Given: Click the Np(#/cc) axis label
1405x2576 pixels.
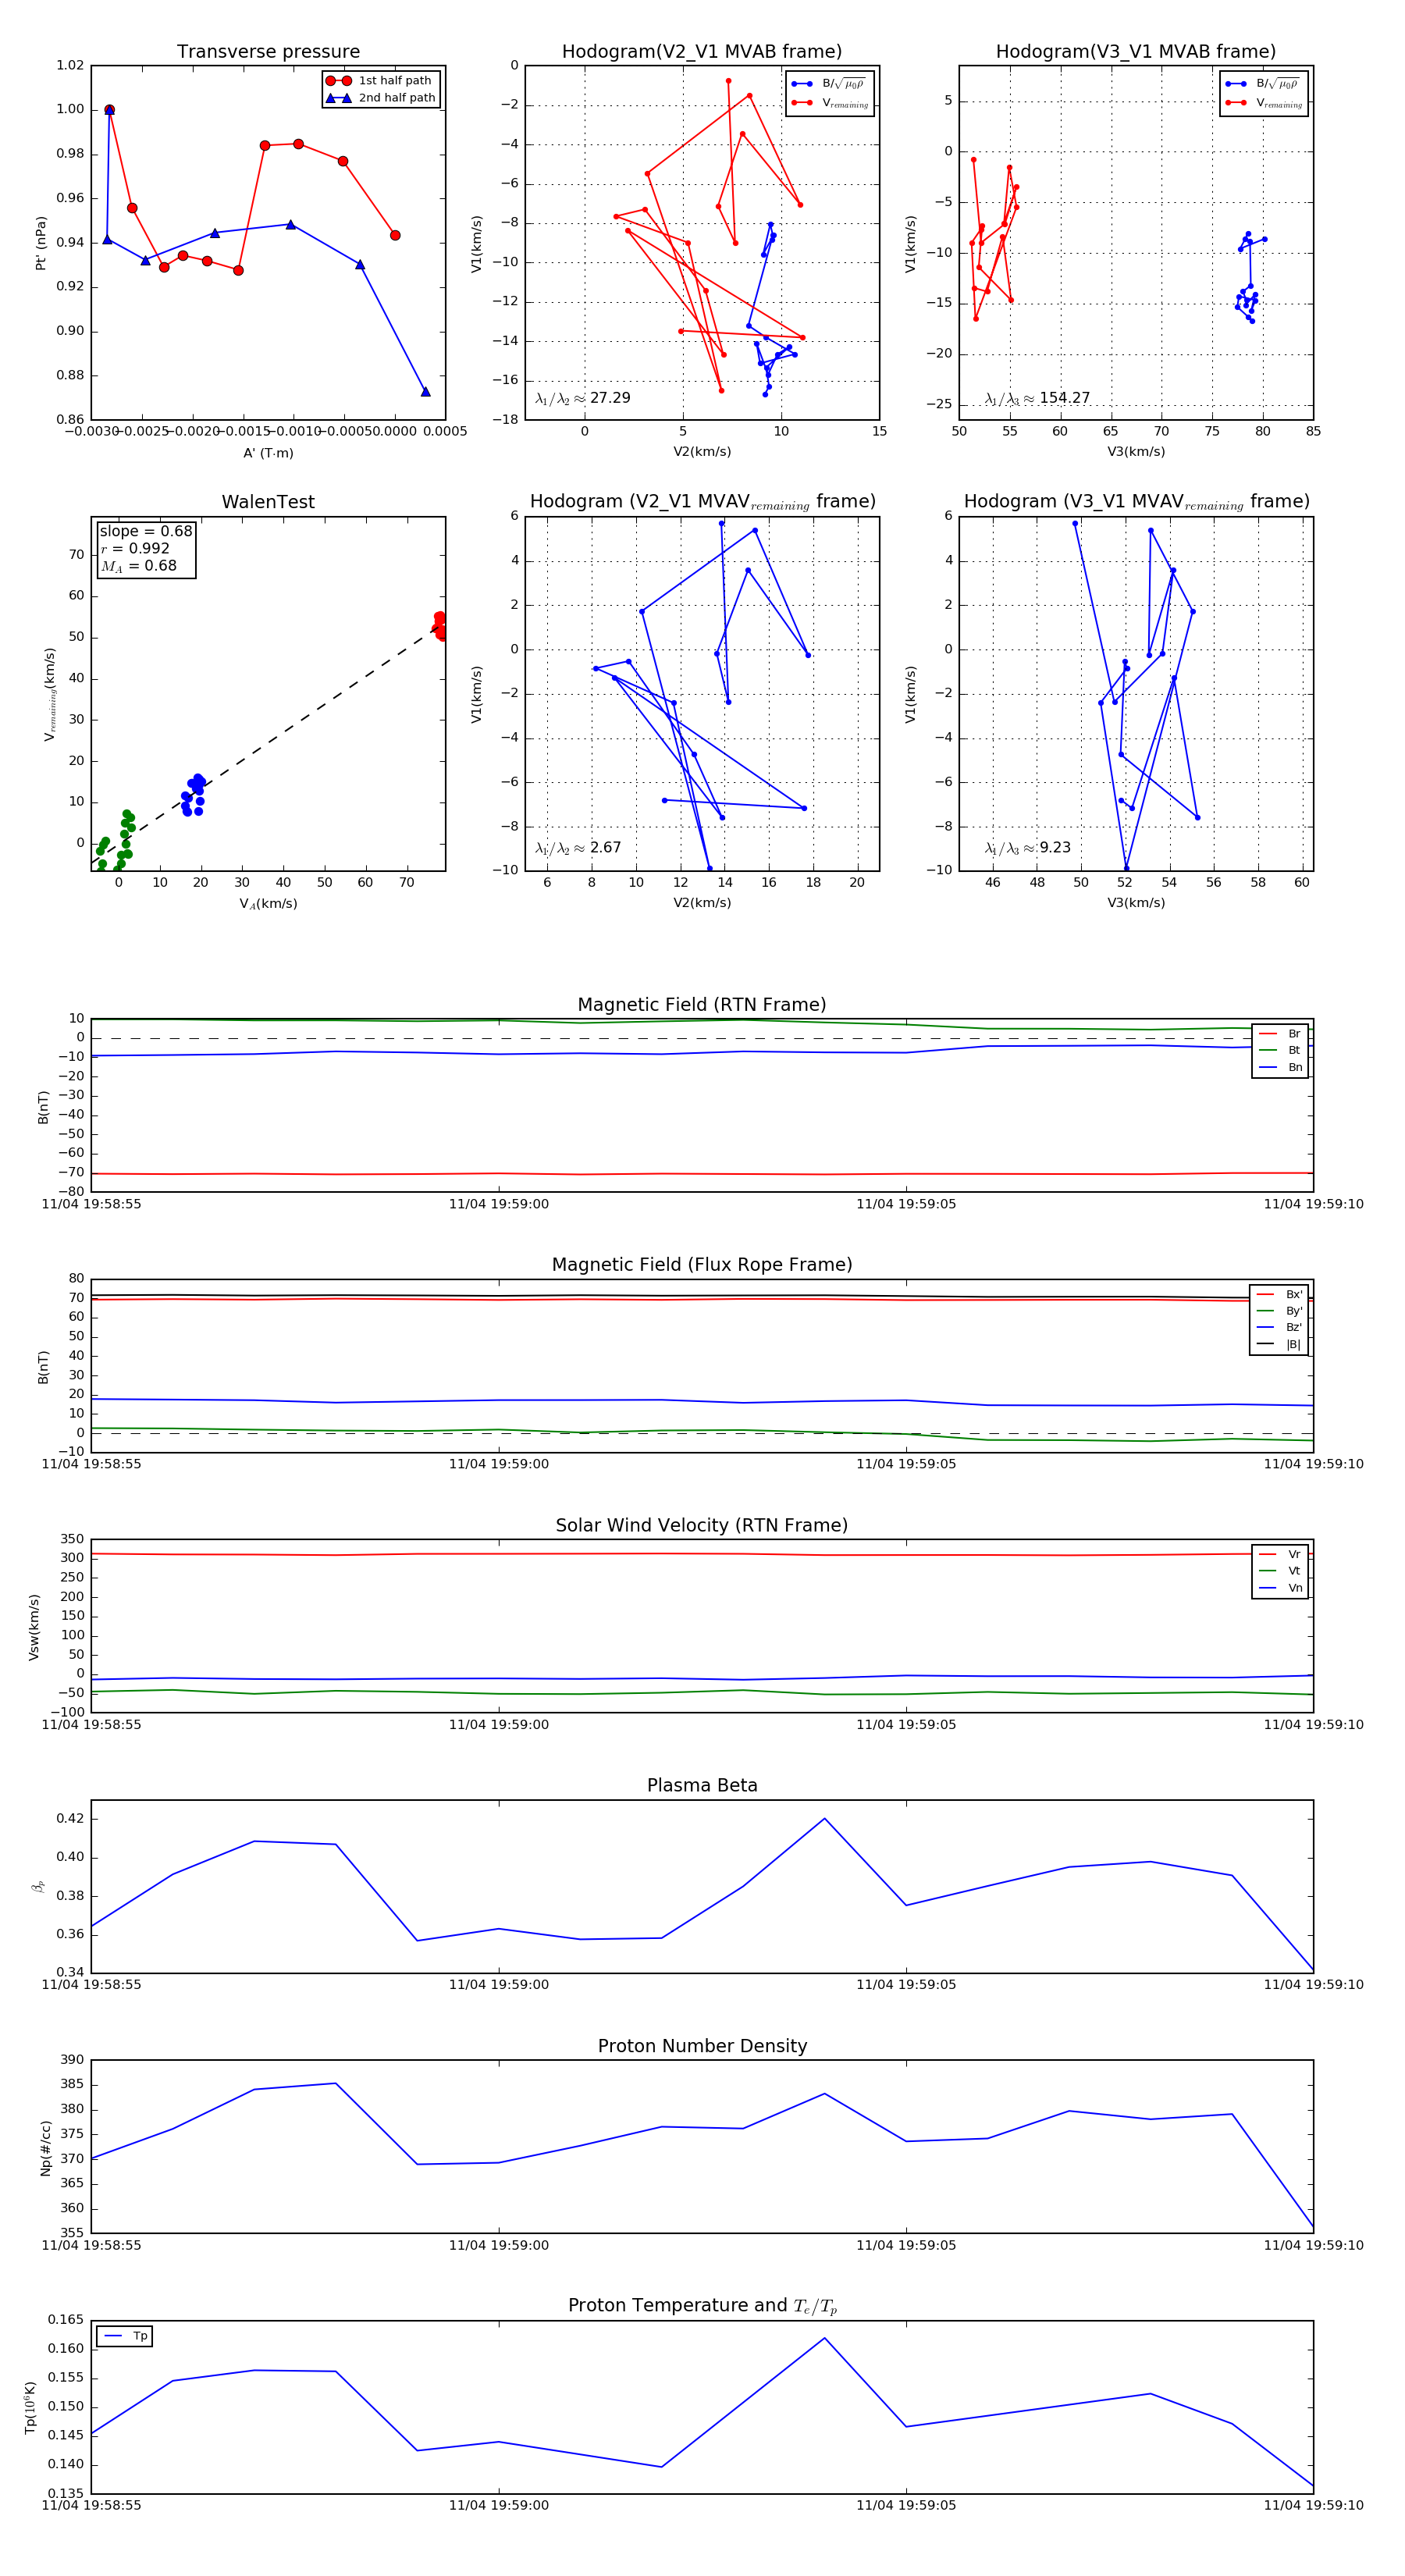Looking at the screenshot, I should [x=45, y=2148].
